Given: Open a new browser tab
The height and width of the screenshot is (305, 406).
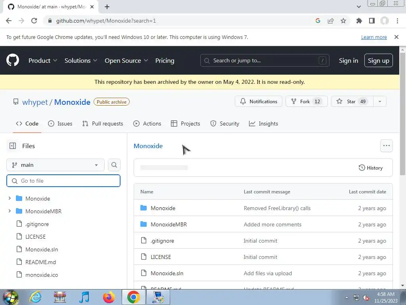Looking at the screenshot, I should (x=107, y=7).
